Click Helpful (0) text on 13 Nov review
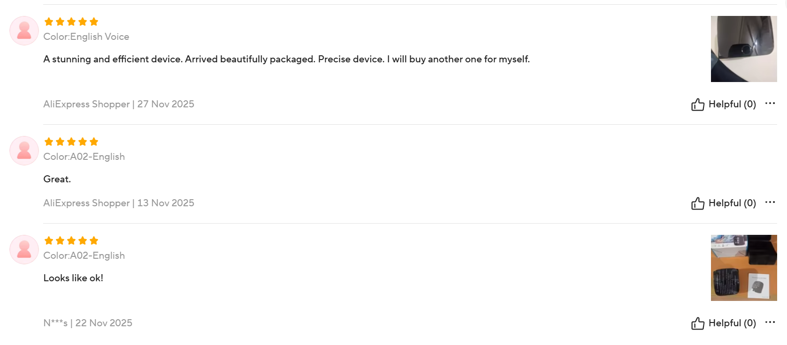This screenshot has height=345, width=787. pyautogui.click(x=732, y=203)
